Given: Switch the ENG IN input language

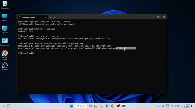Looking at the screenshot, I should pyautogui.click(x=168, y=106).
